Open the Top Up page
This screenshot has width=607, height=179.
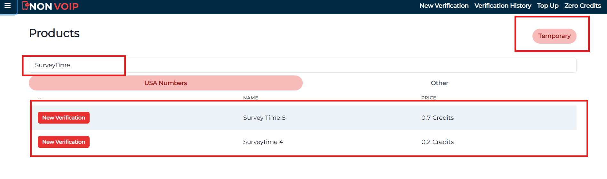click(x=547, y=6)
